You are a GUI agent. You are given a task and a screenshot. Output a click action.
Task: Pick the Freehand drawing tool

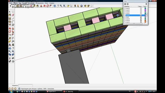click(x=13, y=25)
